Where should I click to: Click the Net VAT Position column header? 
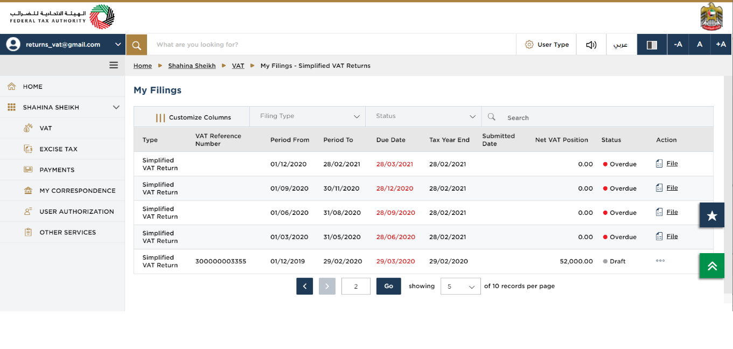pos(562,139)
